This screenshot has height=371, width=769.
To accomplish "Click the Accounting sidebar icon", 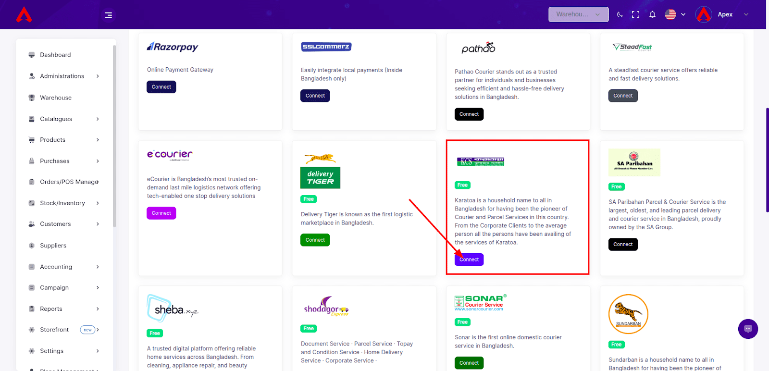I will tap(32, 267).
